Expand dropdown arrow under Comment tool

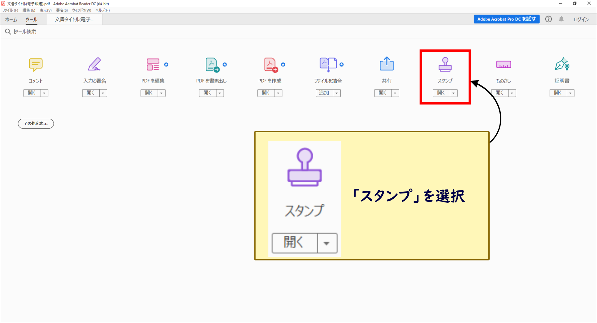[x=44, y=93]
